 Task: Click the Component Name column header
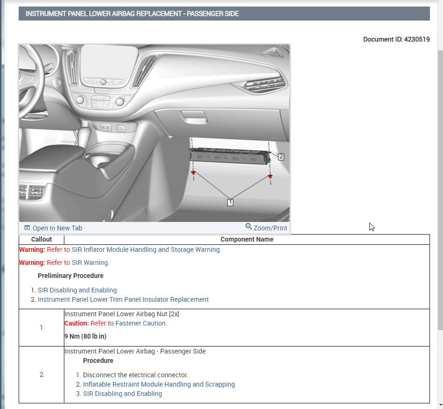click(x=247, y=239)
